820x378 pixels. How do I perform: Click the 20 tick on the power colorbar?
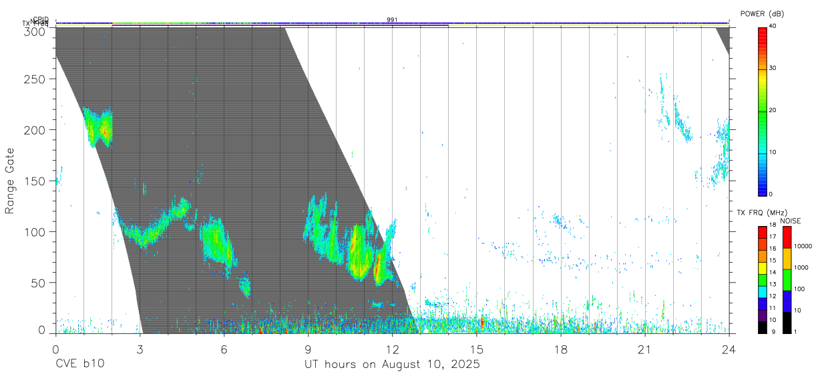click(x=773, y=110)
